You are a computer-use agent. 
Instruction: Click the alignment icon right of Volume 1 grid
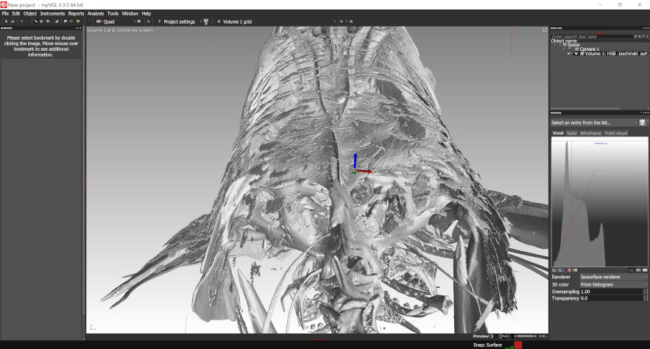tap(342, 21)
